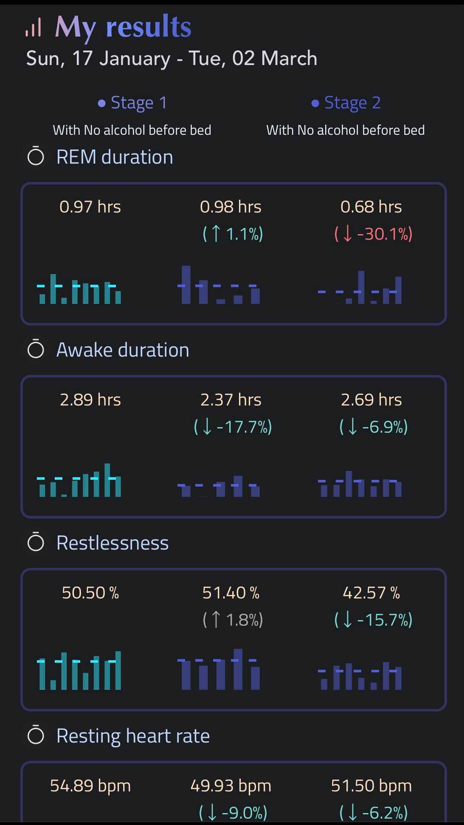Click the bar chart icon beside My results
This screenshot has height=825, width=464.
(x=33, y=27)
